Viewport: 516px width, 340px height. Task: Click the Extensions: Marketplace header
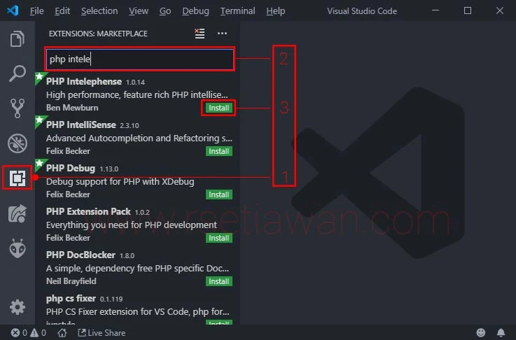pyautogui.click(x=98, y=34)
